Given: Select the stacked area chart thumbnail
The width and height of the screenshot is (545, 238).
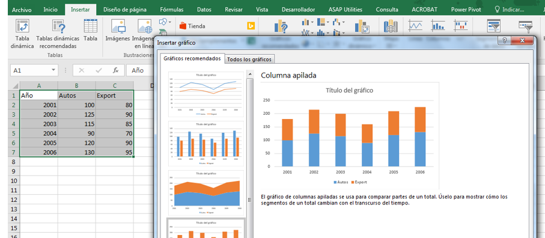Looking at the screenshot, I should 206,193.
